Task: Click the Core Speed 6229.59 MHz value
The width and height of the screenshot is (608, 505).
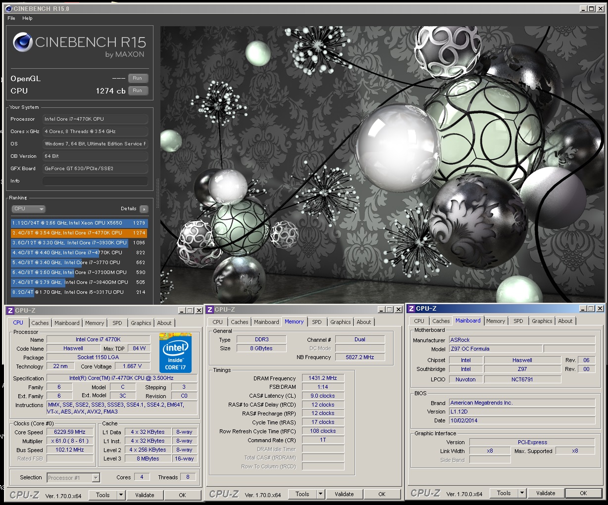Action: click(x=70, y=432)
